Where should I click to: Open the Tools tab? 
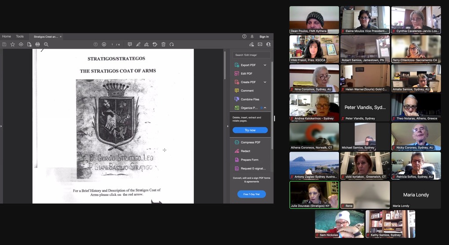click(x=20, y=36)
